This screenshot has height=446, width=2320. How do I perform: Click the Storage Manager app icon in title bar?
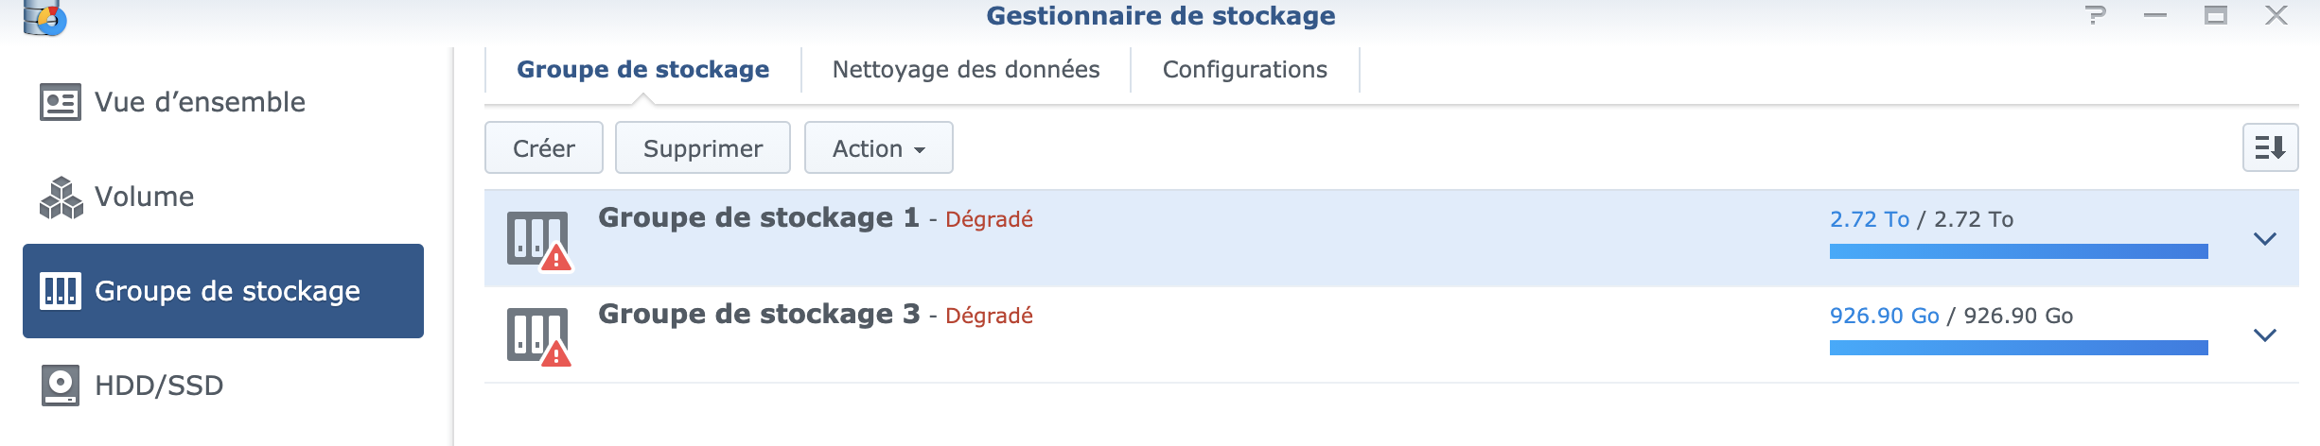coord(44,17)
